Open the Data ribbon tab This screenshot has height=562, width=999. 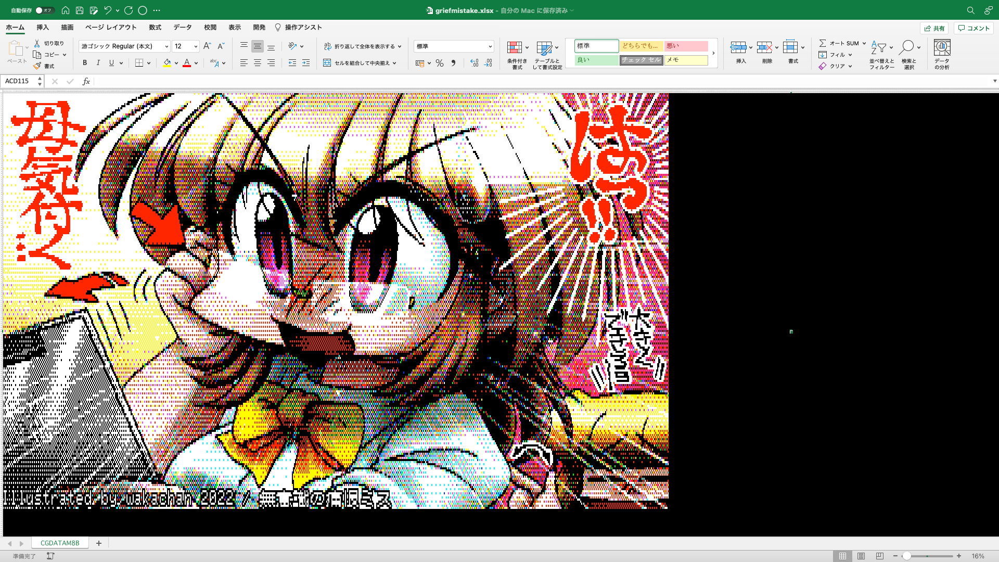[183, 28]
